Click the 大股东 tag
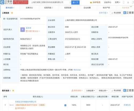The image size is (134, 111). 42,105
